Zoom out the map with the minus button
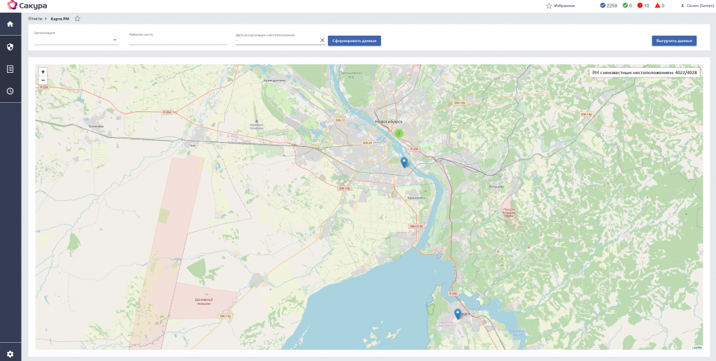 click(x=43, y=80)
